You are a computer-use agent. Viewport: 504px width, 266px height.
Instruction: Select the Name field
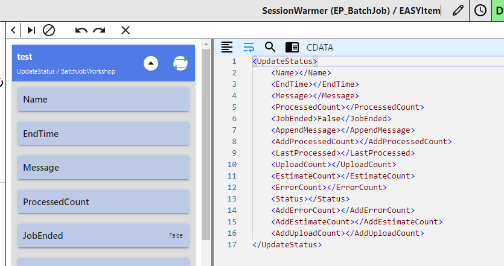(x=103, y=100)
